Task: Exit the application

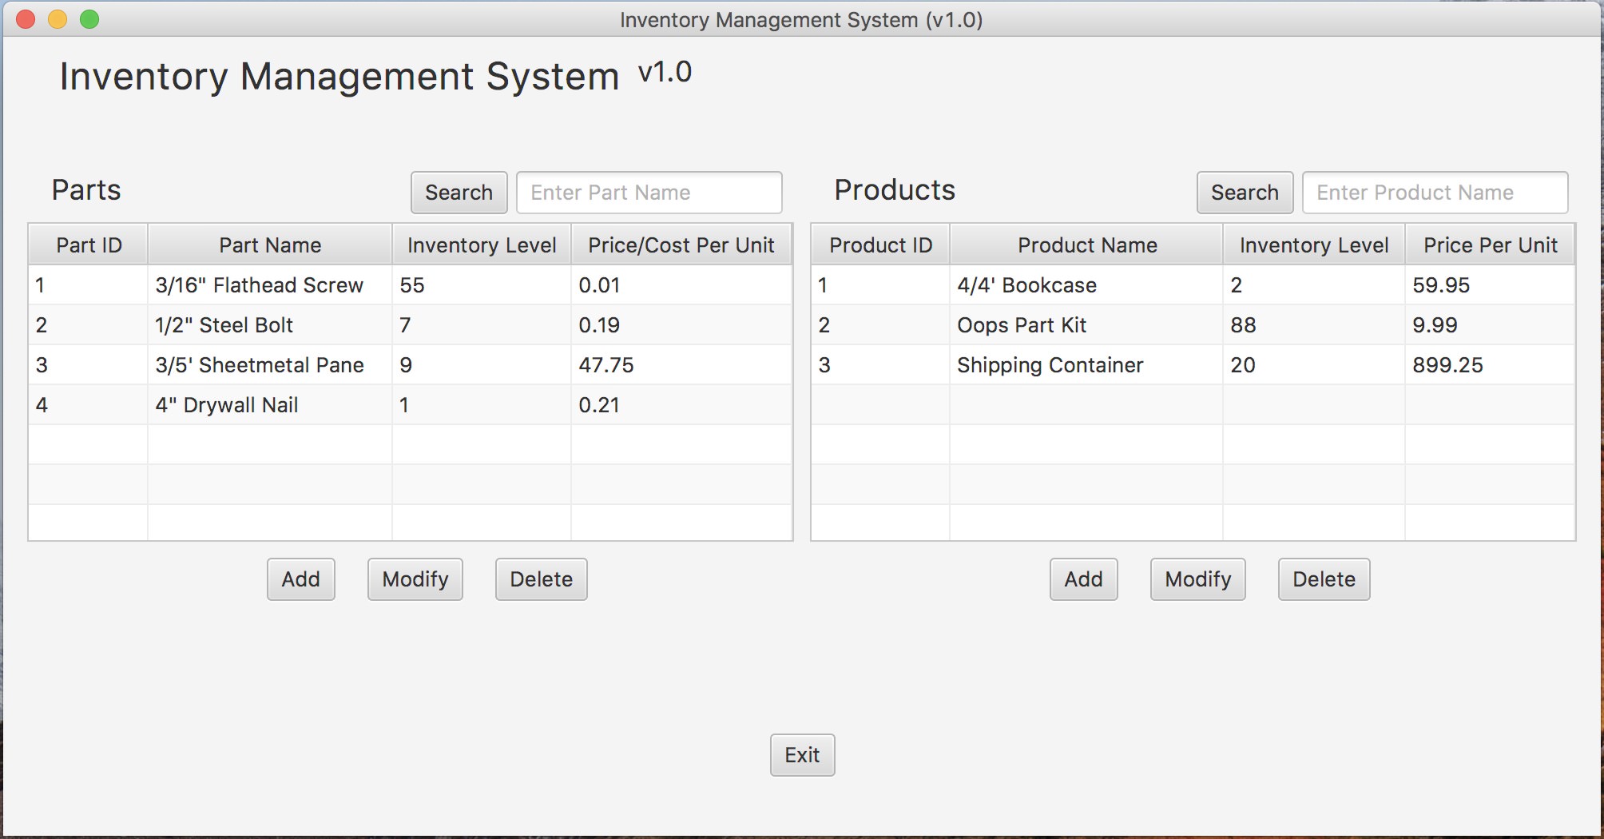Action: (x=802, y=755)
